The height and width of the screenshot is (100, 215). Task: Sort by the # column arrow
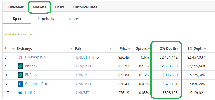[13, 49]
